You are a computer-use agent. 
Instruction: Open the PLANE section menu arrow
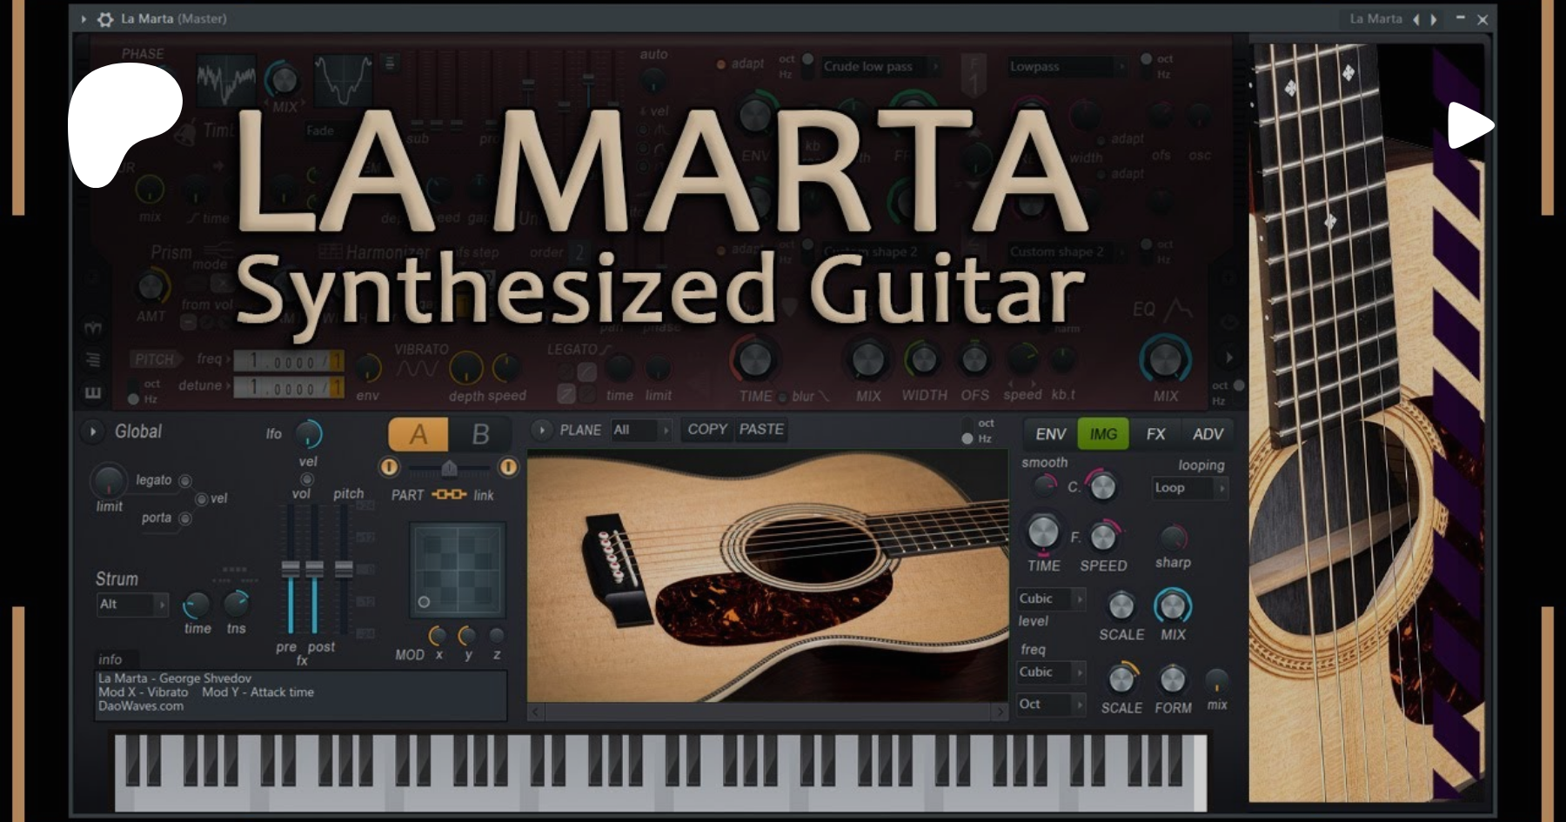[542, 430]
